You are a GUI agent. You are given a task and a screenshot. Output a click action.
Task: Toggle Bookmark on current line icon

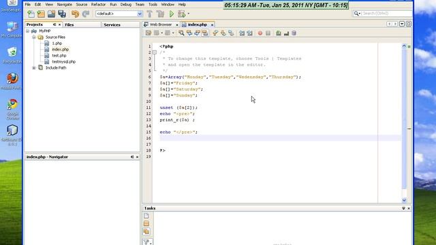(x=231, y=33)
